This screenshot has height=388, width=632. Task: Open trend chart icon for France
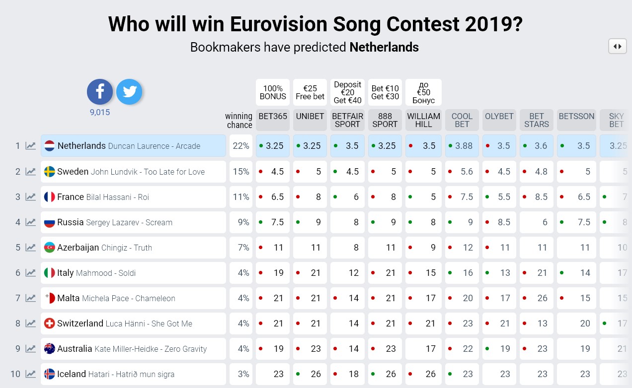click(x=31, y=197)
